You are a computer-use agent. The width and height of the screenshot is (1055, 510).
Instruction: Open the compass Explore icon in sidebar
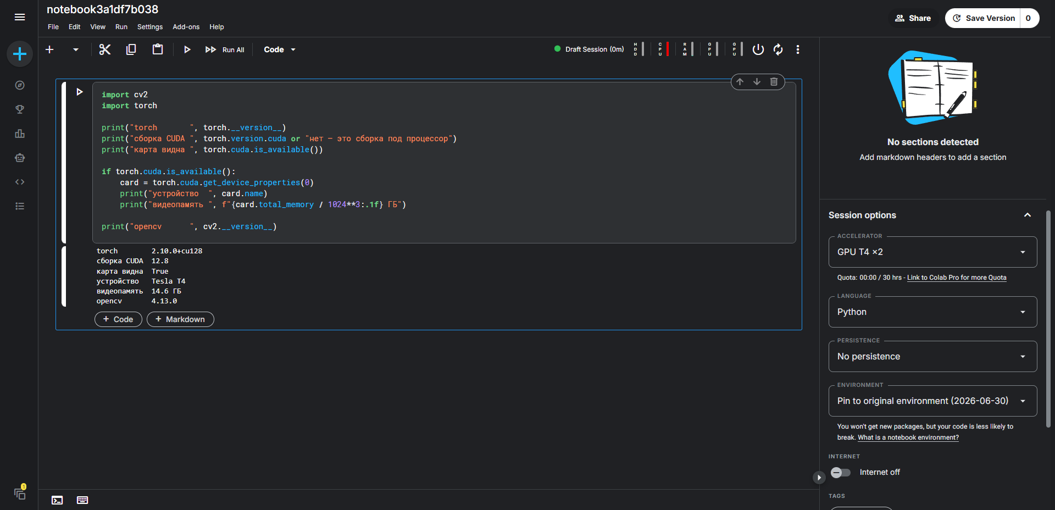pos(20,85)
